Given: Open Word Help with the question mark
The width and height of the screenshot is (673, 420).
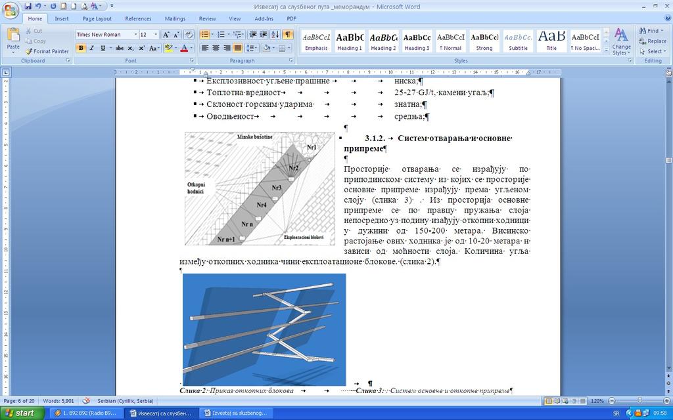Looking at the screenshot, I should [666, 18].
